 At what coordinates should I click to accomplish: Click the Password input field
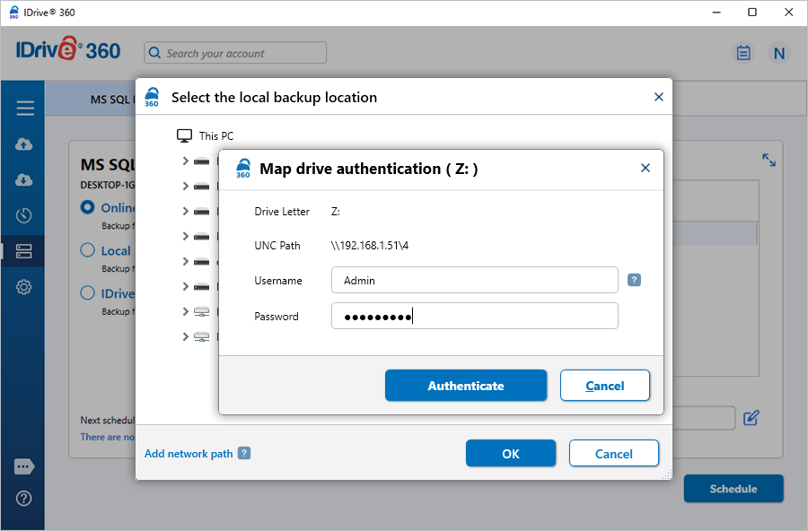(474, 317)
